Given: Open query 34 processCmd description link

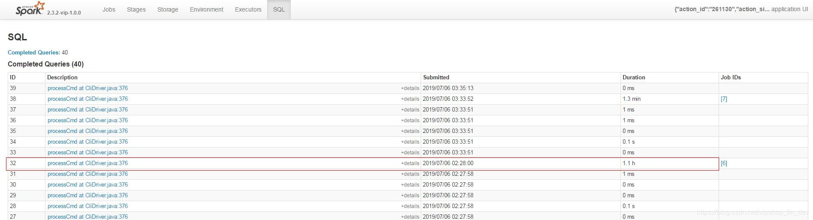Looking at the screenshot, I should 88,142.
